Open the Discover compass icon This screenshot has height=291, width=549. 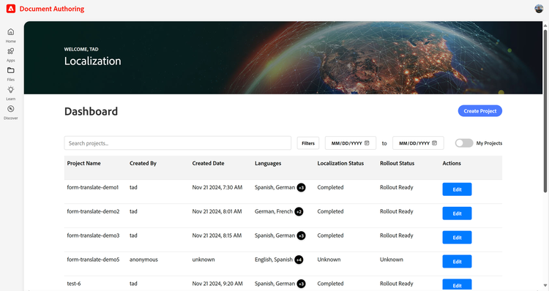pyautogui.click(x=11, y=109)
